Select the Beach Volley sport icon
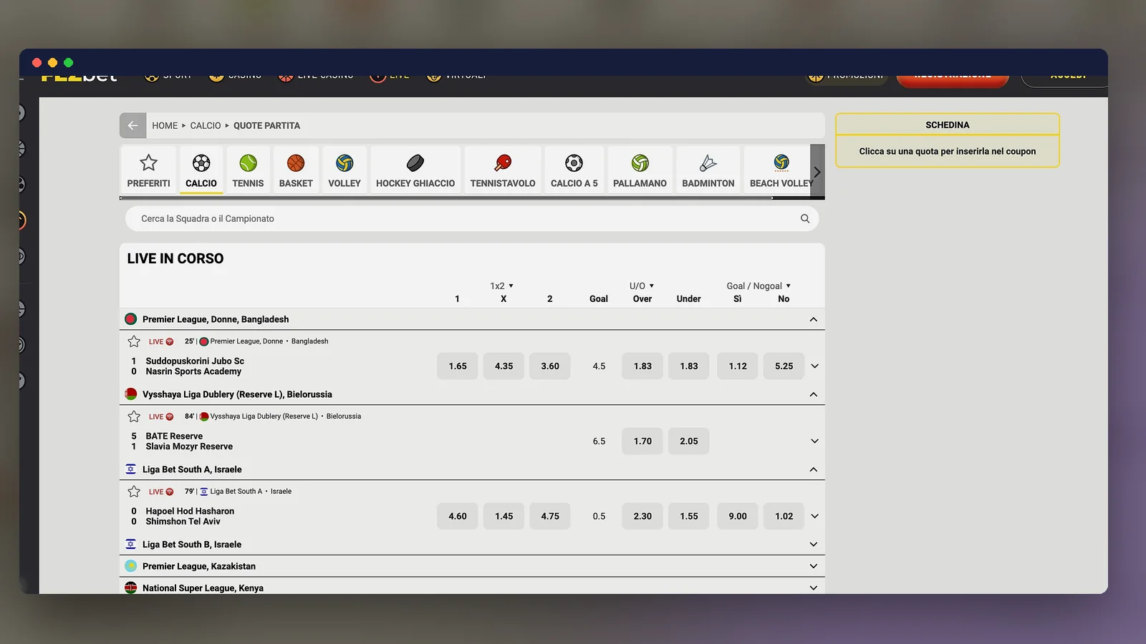Screen dimensions: 1146x644 point(781,163)
